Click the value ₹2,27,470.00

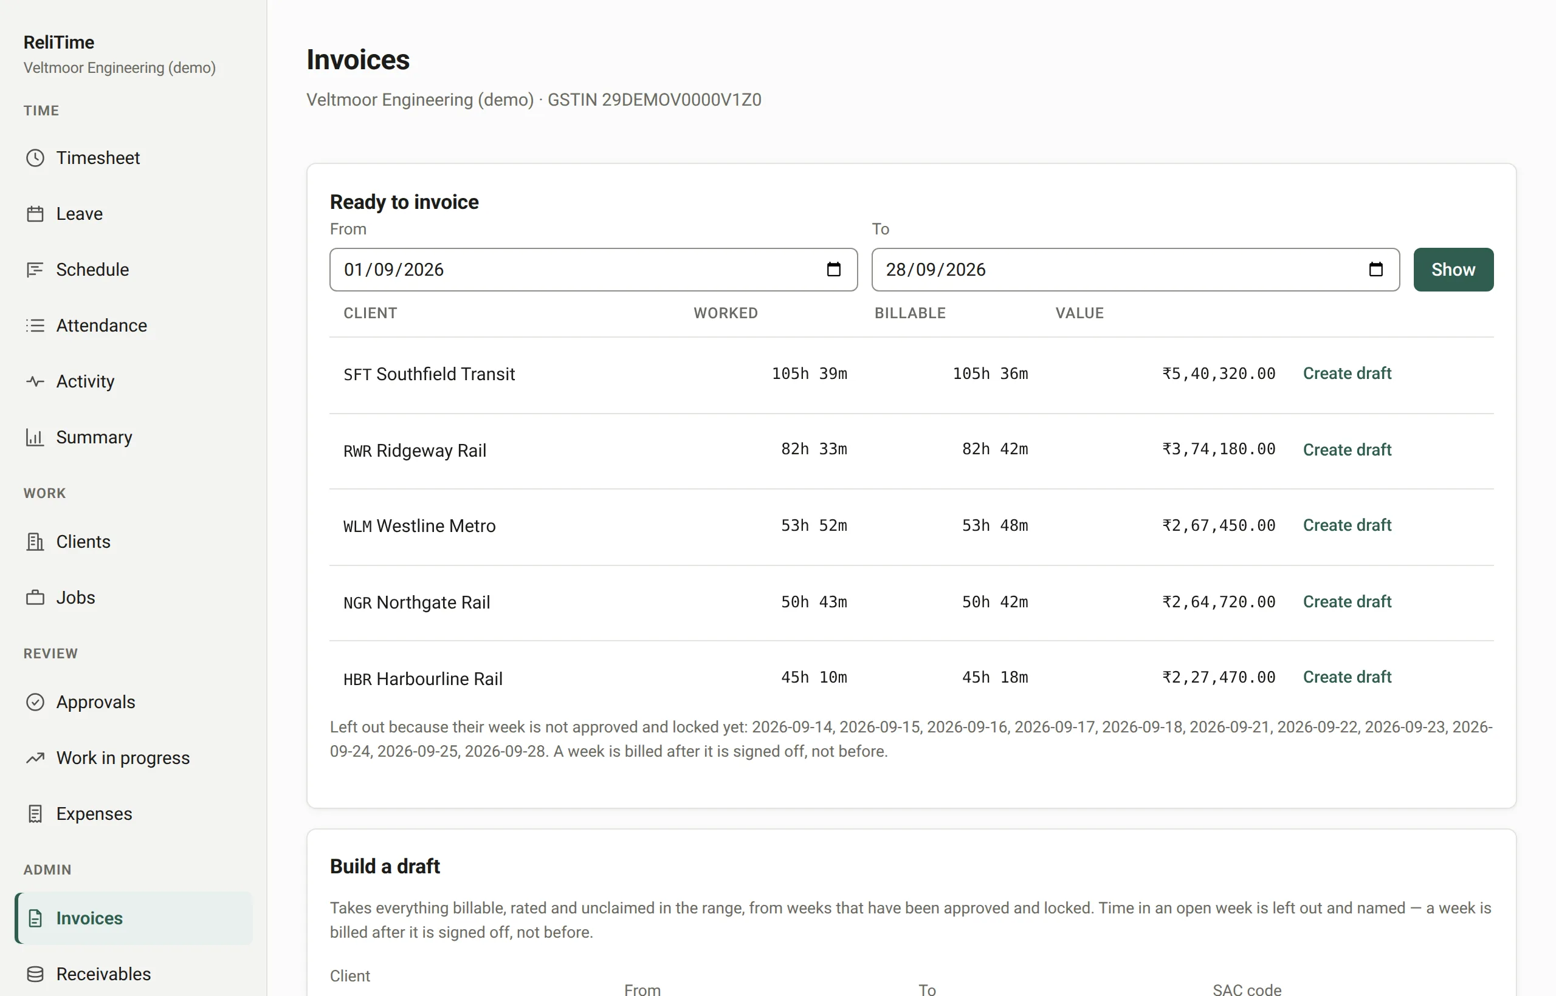tap(1219, 678)
